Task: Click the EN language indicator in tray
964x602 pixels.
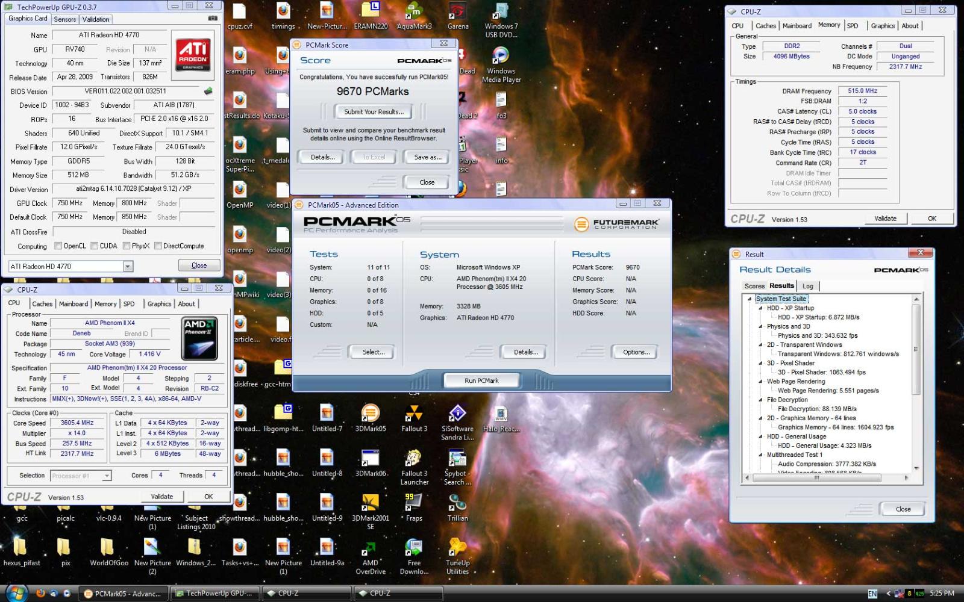Action: [872, 594]
